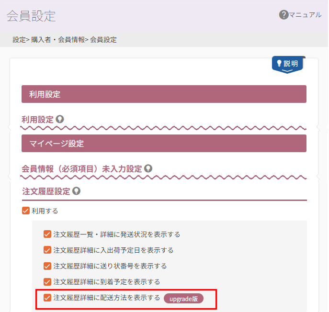Expand the collapsed 利用設定 section

coord(37,120)
